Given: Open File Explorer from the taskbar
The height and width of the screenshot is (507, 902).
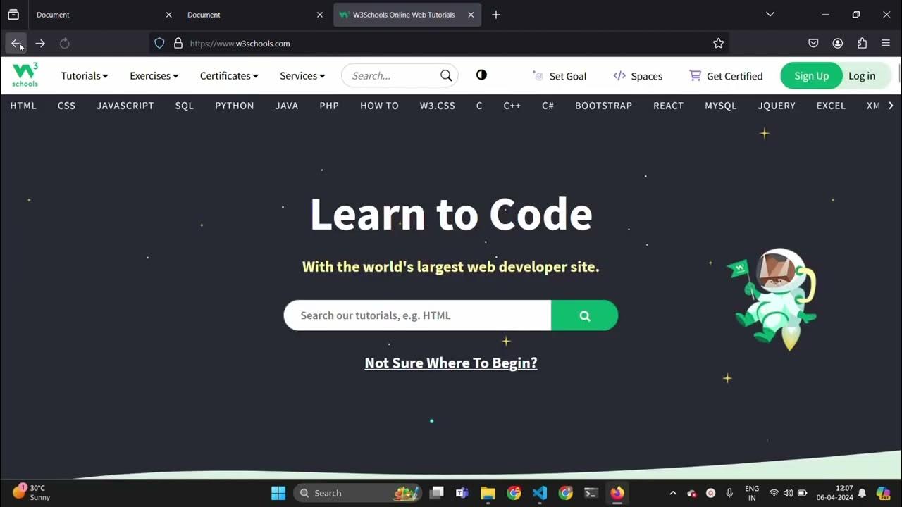Looking at the screenshot, I should (488, 493).
